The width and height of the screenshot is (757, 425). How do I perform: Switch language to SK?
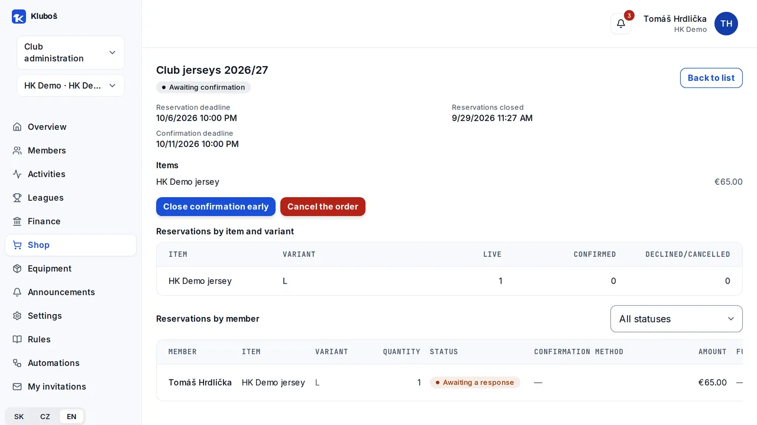pyautogui.click(x=19, y=417)
